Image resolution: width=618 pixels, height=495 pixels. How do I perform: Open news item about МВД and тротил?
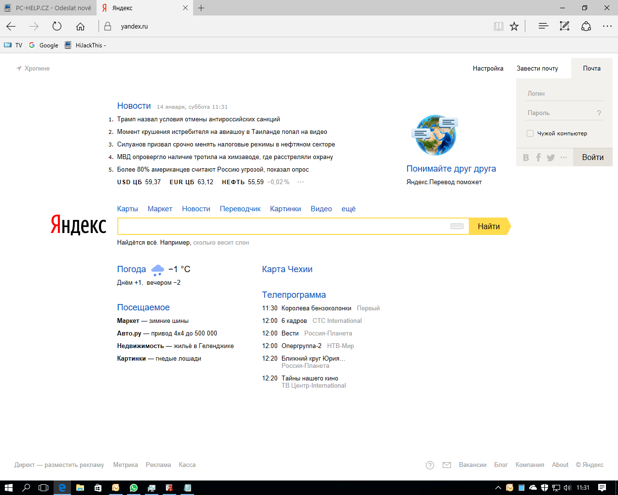pos(225,157)
